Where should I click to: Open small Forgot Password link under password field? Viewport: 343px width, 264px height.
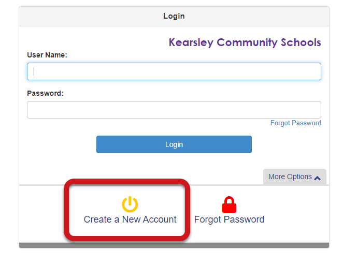pos(296,123)
